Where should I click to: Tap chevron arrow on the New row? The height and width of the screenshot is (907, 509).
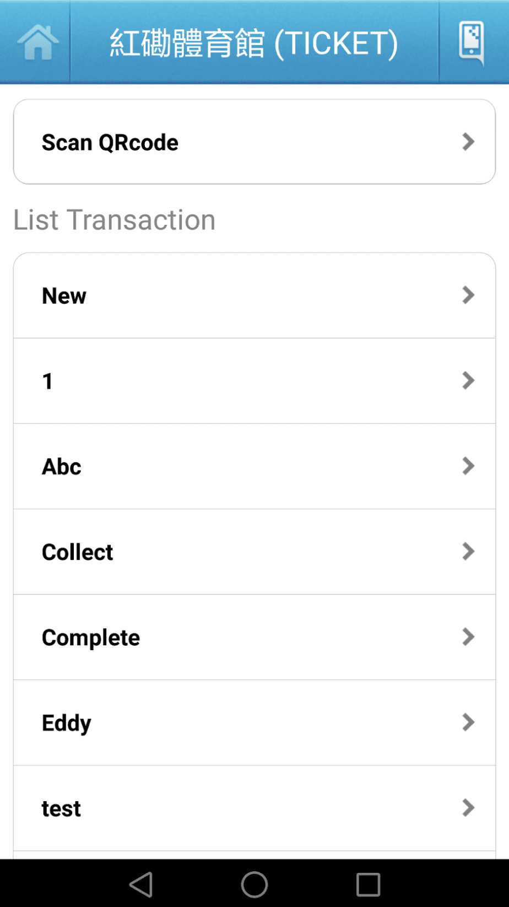point(468,295)
